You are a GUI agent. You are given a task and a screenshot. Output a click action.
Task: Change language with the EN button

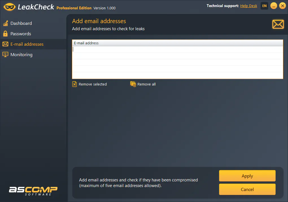pos(264,6)
